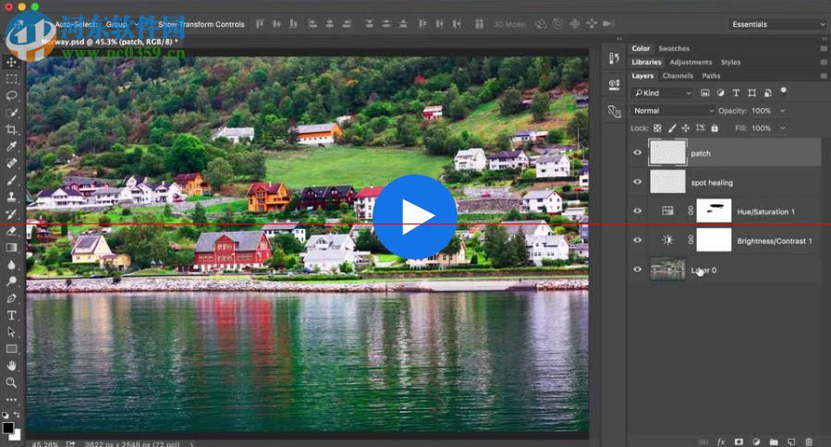Select the Type tool
Viewport: 831px width, 447px height.
point(11,315)
